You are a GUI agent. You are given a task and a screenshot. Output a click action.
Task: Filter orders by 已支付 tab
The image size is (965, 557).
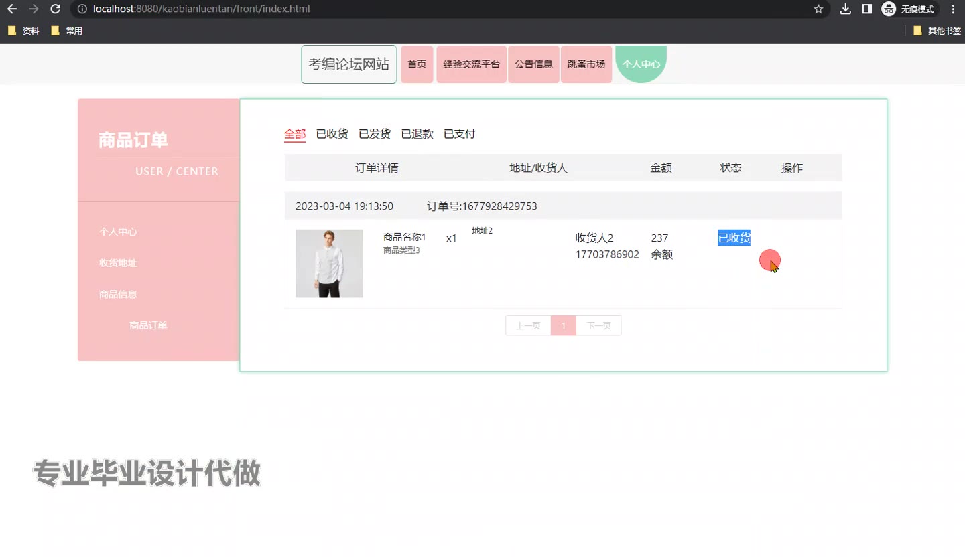pyautogui.click(x=460, y=134)
